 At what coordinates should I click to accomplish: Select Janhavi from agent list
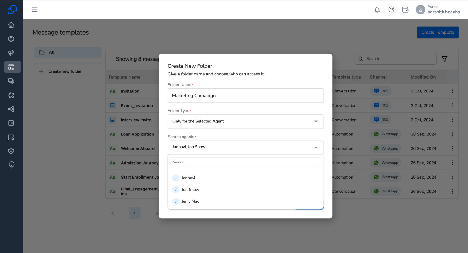(x=246, y=178)
